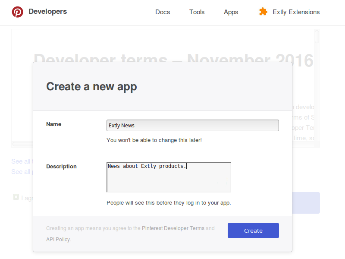Screen dimensions: 345x259
Task: Click the Name field label
Action: tap(53, 124)
